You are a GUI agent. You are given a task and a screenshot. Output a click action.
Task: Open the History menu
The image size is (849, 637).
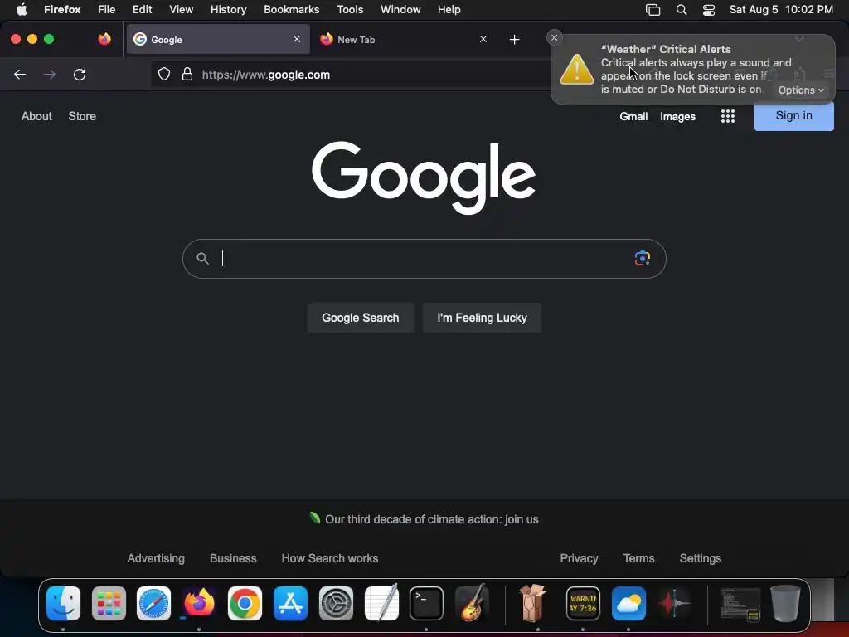pyautogui.click(x=229, y=9)
